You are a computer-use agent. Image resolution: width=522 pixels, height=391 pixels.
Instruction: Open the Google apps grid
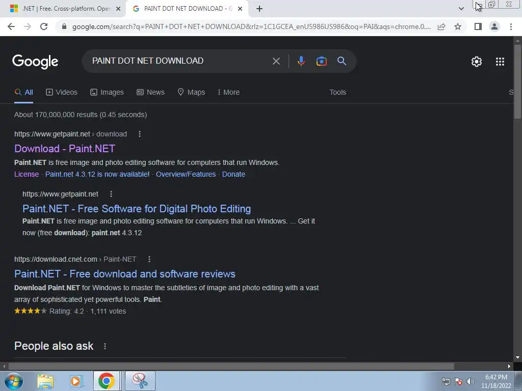coord(500,62)
